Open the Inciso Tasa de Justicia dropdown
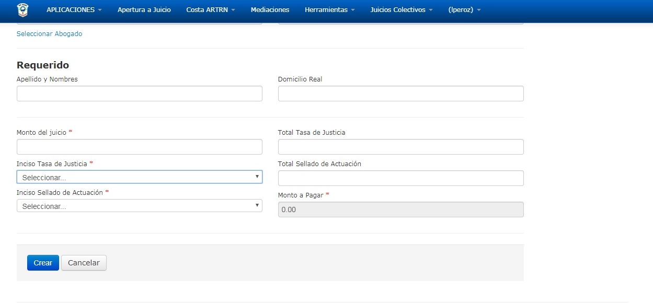 pyautogui.click(x=139, y=177)
